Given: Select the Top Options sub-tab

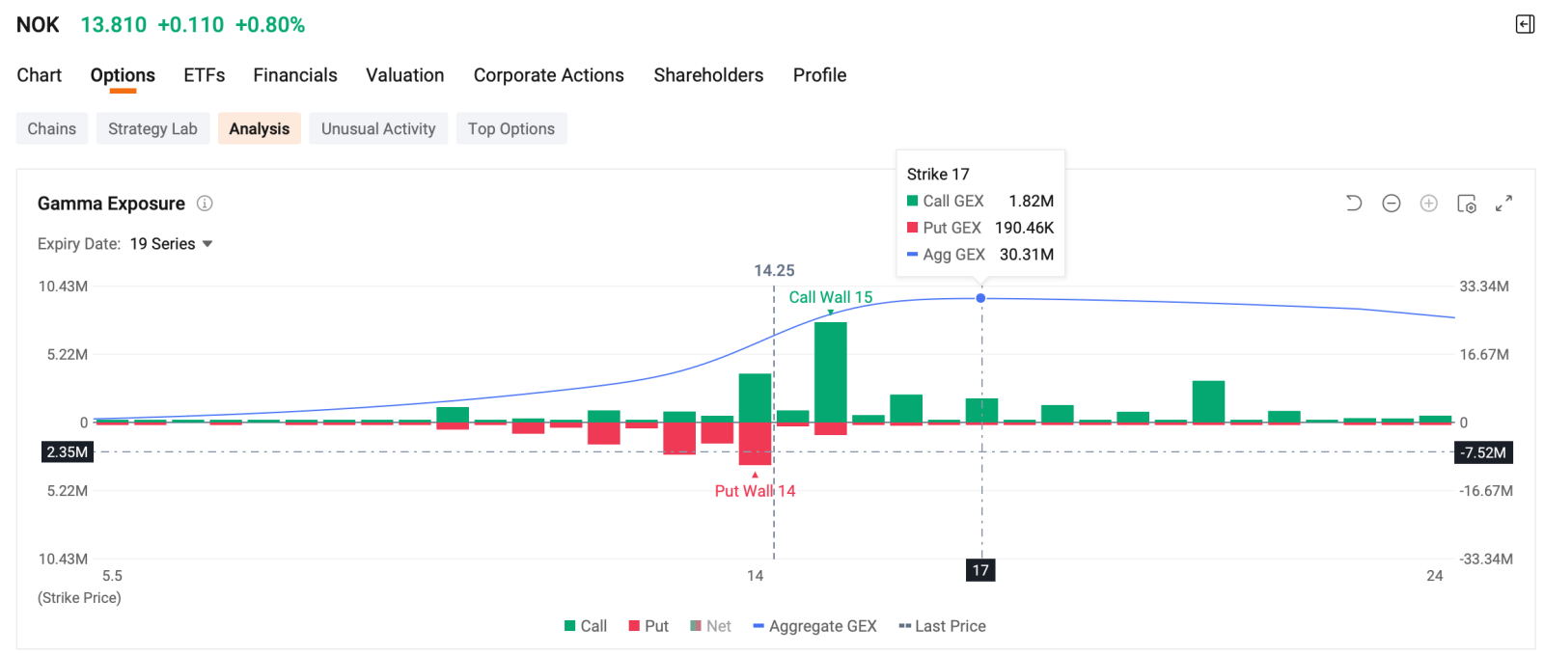Looking at the screenshot, I should pos(511,128).
